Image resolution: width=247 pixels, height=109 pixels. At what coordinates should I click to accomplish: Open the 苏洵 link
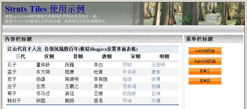coord(127,101)
